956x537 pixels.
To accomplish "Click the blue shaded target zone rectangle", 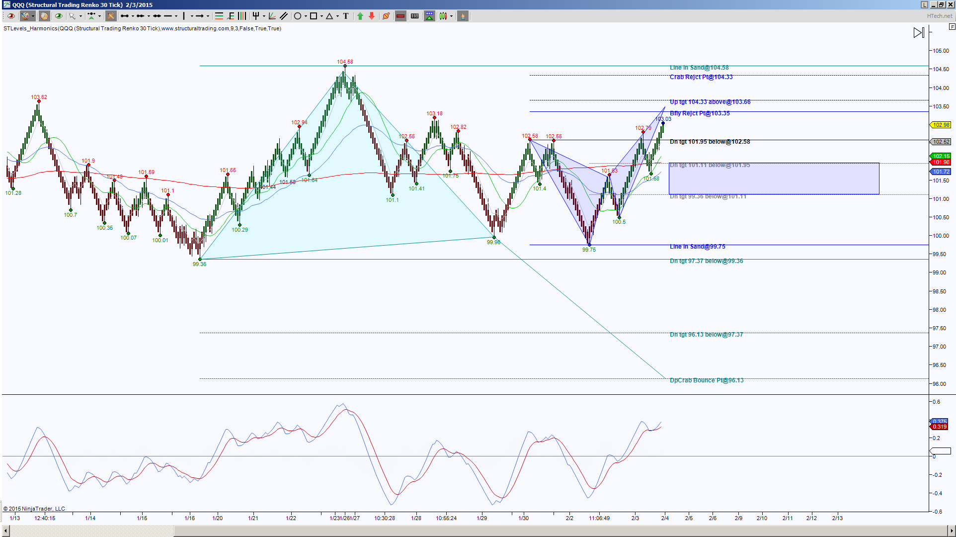I will (x=774, y=179).
